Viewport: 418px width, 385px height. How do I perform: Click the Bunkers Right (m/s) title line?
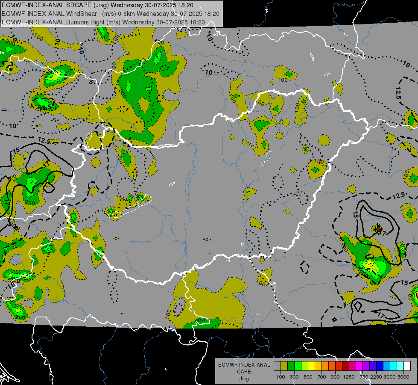103,22
